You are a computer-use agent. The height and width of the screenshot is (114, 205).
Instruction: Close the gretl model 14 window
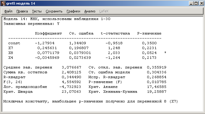click(201, 3)
